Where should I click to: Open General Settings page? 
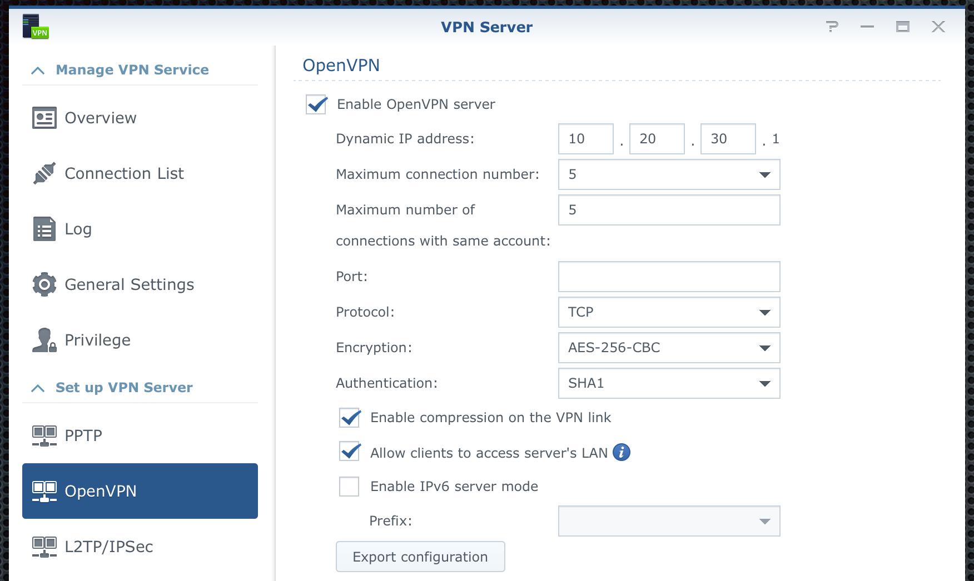point(140,284)
